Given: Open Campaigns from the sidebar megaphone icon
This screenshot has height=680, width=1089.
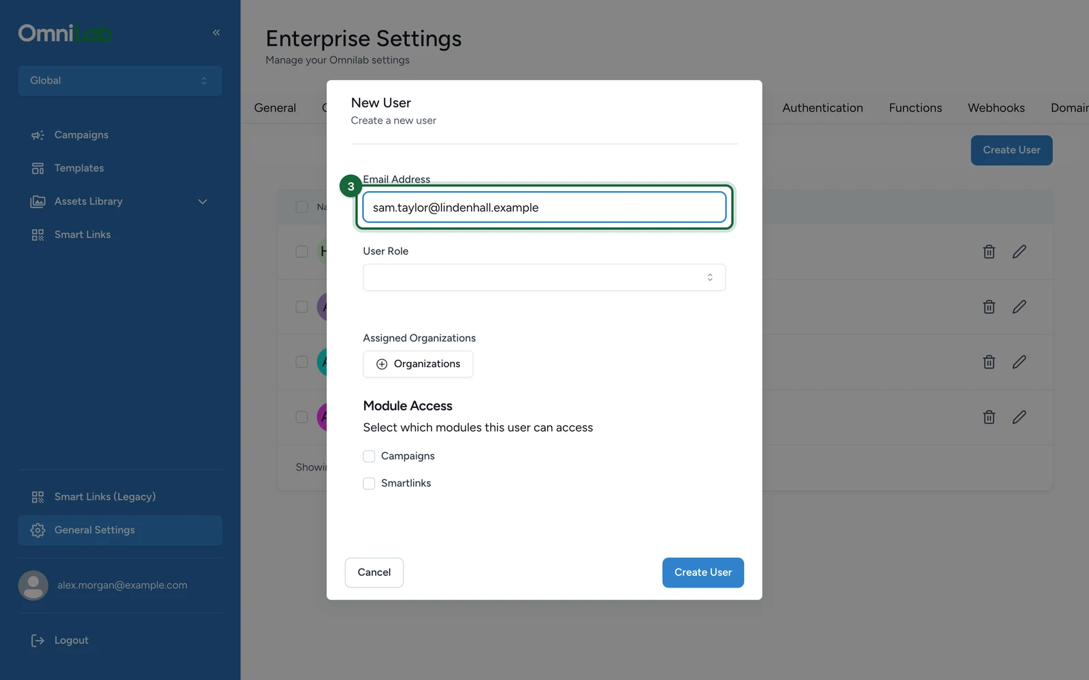Looking at the screenshot, I should [x=37, y=135].
